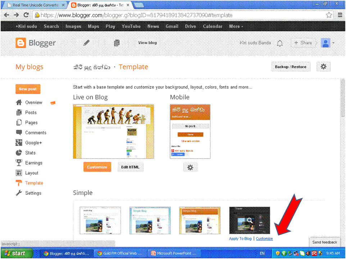Open the posts list document icon
This screenshot has width=346, height=259.
click(x=117, y=43)
